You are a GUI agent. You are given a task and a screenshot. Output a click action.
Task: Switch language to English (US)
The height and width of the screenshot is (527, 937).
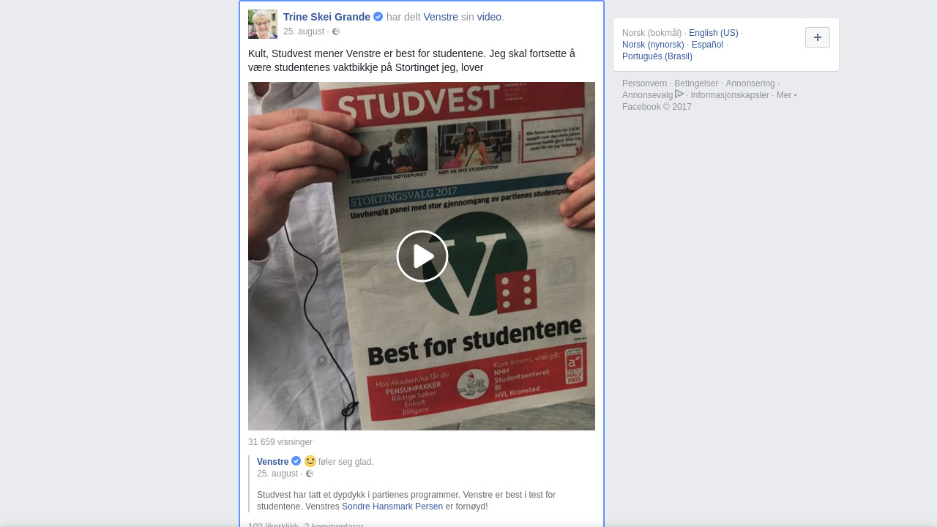pos(714,33)
